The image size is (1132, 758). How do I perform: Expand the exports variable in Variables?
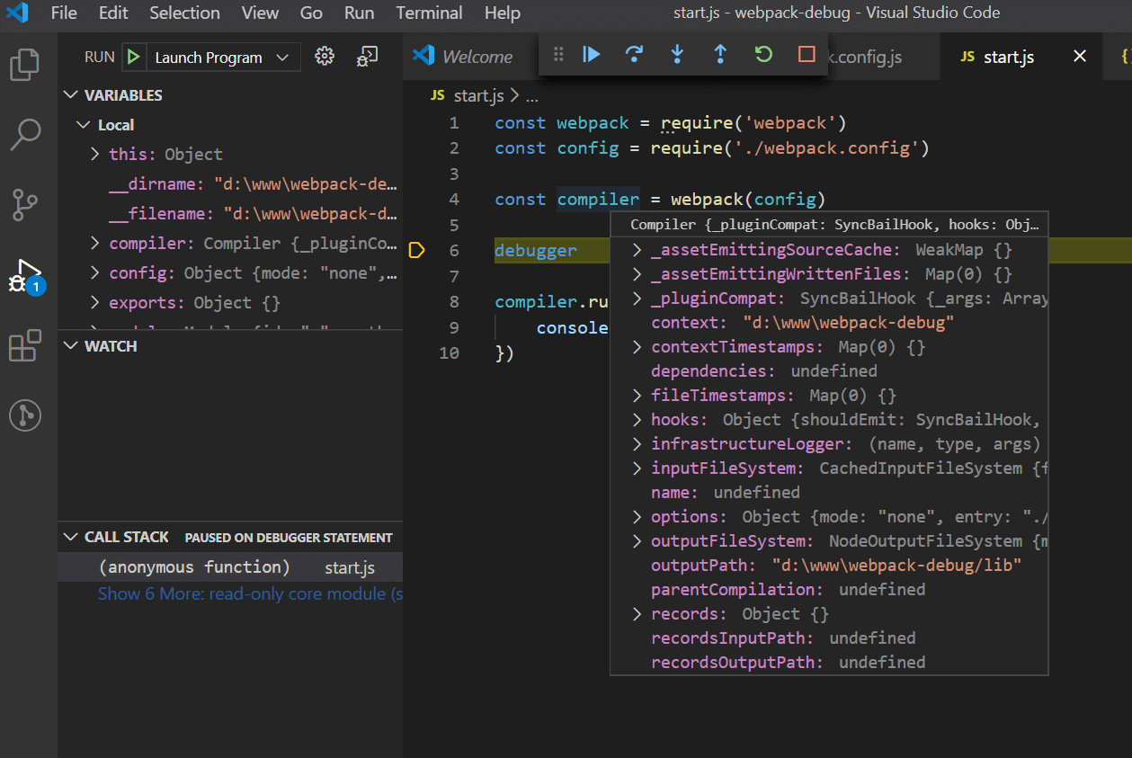click(95, 303)
